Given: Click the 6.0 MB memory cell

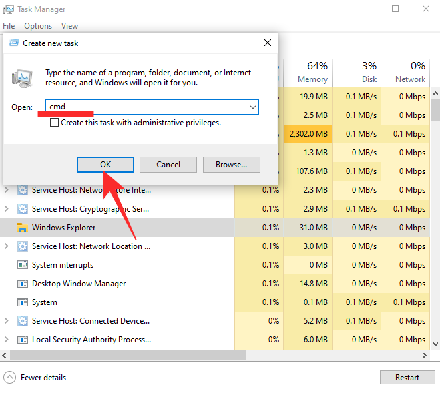Looking at the screenshot, I should click(308, 340).
